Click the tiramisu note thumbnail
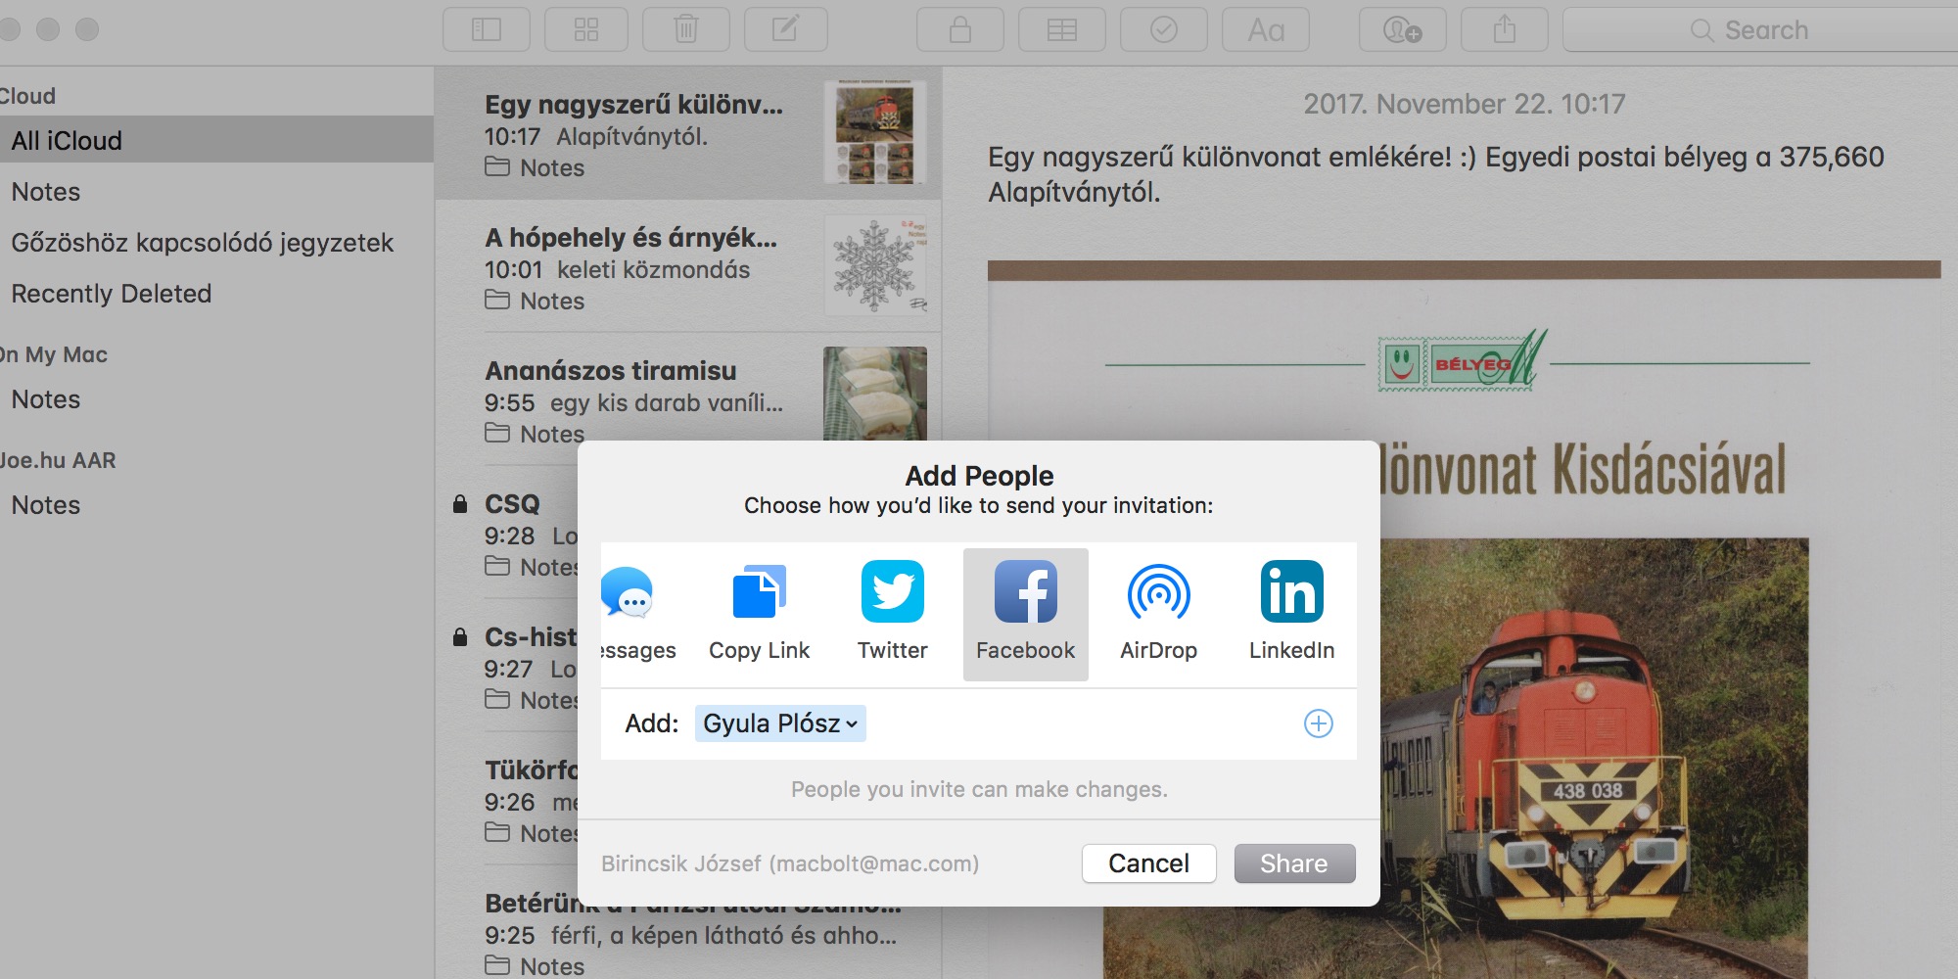The height and width of the screenshot is (979, 1958). 875,394
